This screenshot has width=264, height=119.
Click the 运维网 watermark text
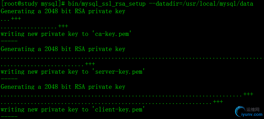pyautogui.click(x=253, y=109)
